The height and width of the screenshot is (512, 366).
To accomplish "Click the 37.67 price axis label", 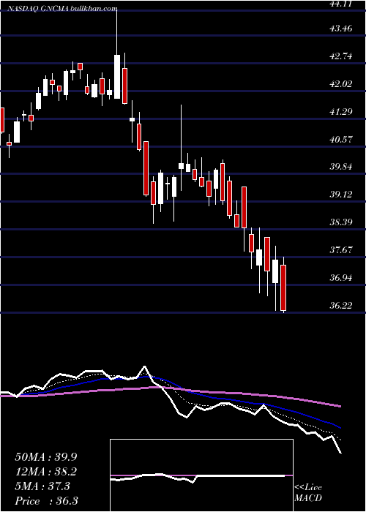I will [341, 250].
